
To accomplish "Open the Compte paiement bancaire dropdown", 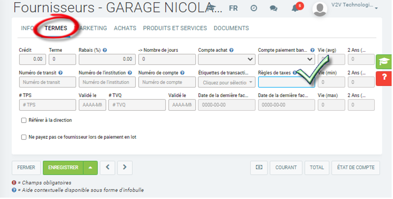I will [286, 59].
